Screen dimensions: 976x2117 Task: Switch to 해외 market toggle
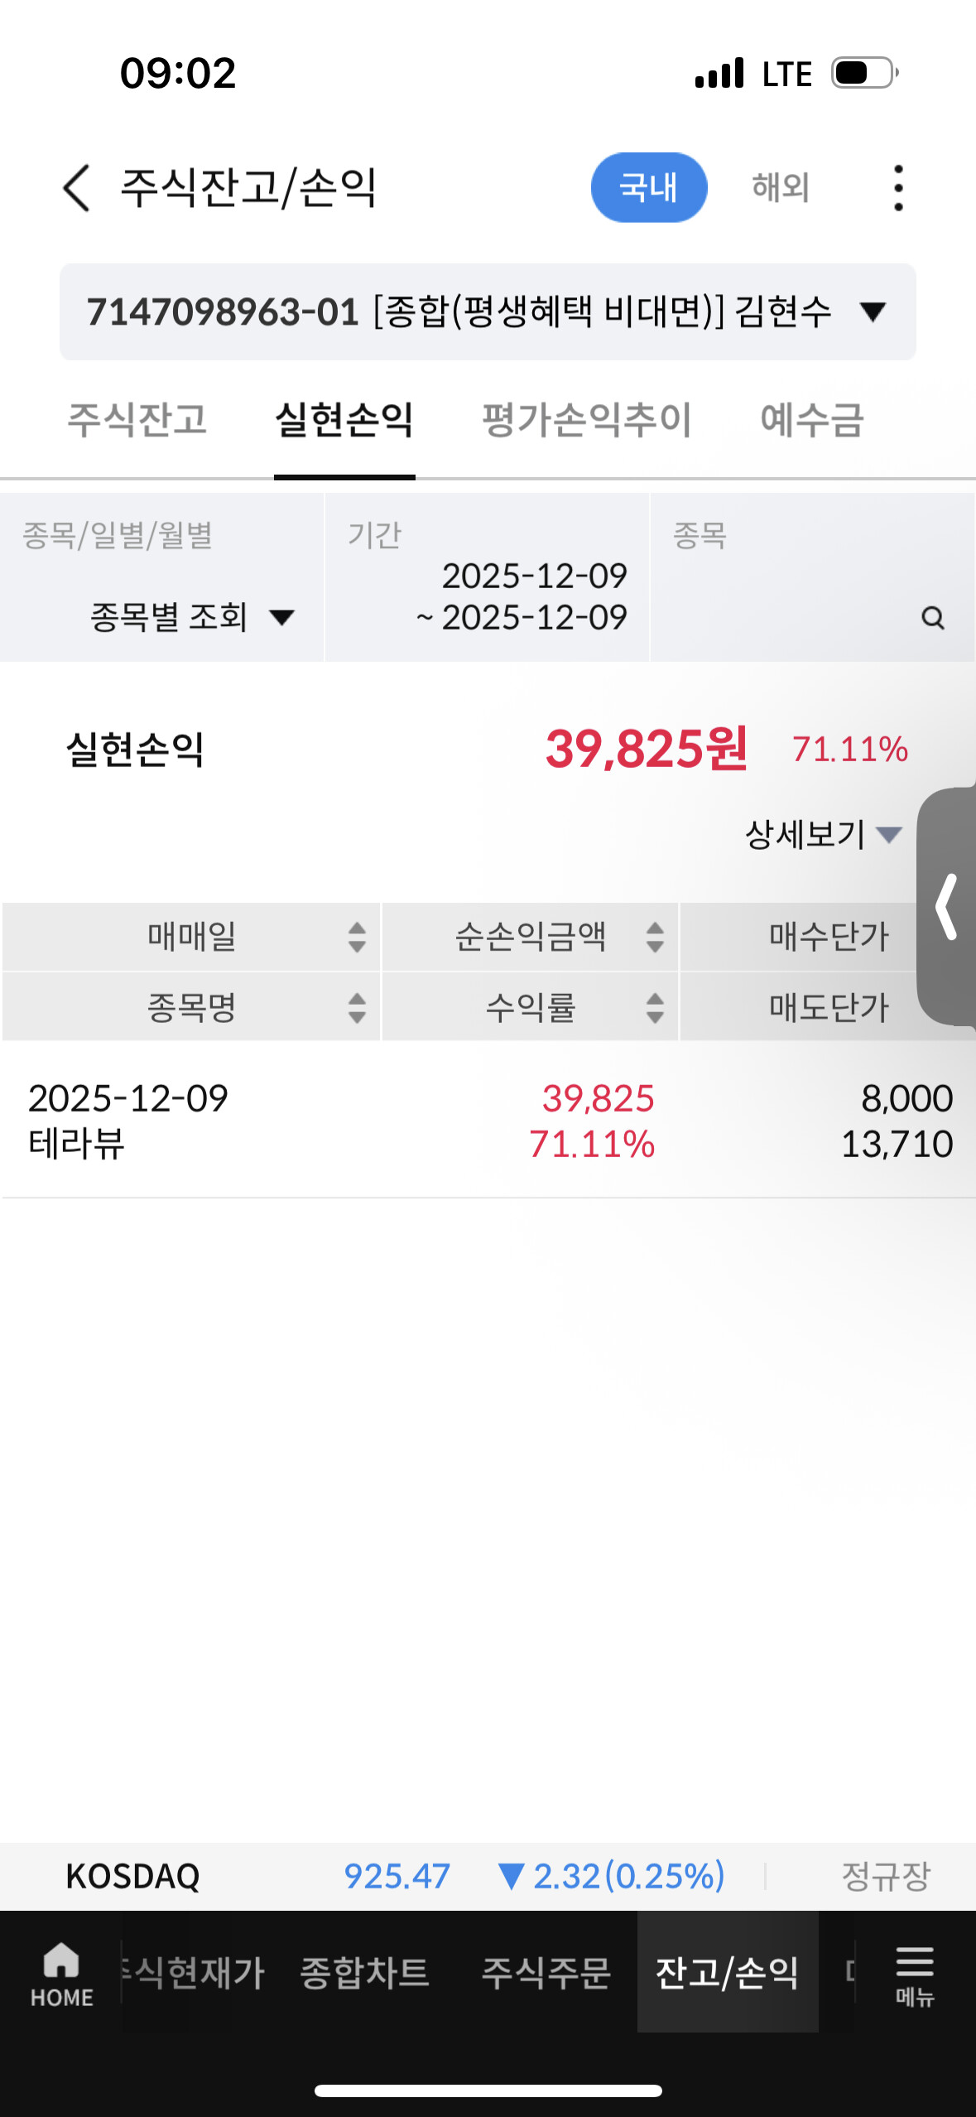click(780, 188)
